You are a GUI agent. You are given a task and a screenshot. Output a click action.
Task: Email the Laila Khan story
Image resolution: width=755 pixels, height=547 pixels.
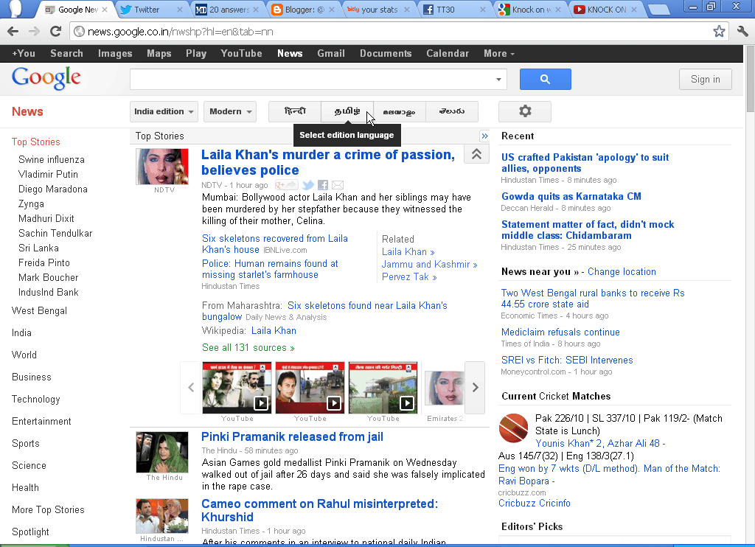pyautogui.click(x=338, y=185)
